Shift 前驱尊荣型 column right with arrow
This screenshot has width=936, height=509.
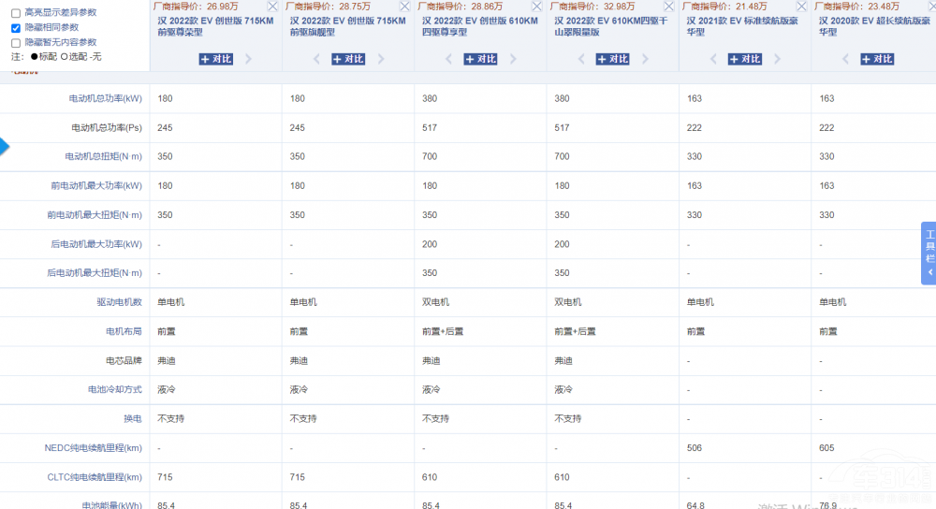(248, 59)
